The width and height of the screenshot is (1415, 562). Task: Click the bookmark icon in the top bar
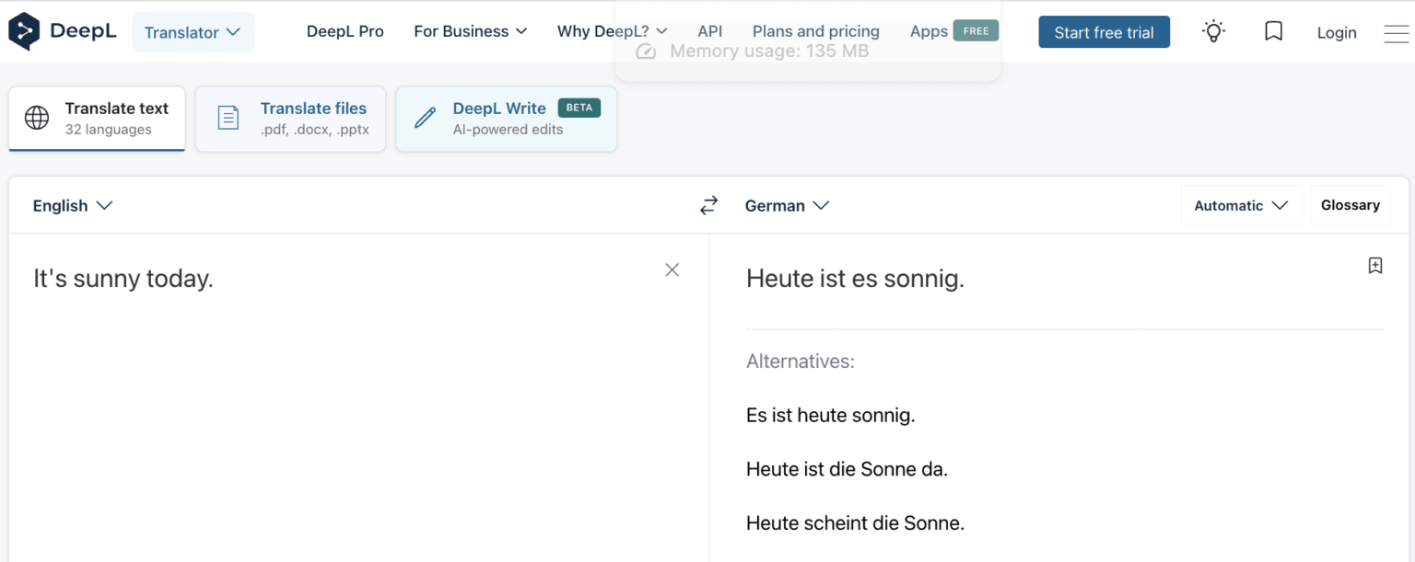(1273, 30)
